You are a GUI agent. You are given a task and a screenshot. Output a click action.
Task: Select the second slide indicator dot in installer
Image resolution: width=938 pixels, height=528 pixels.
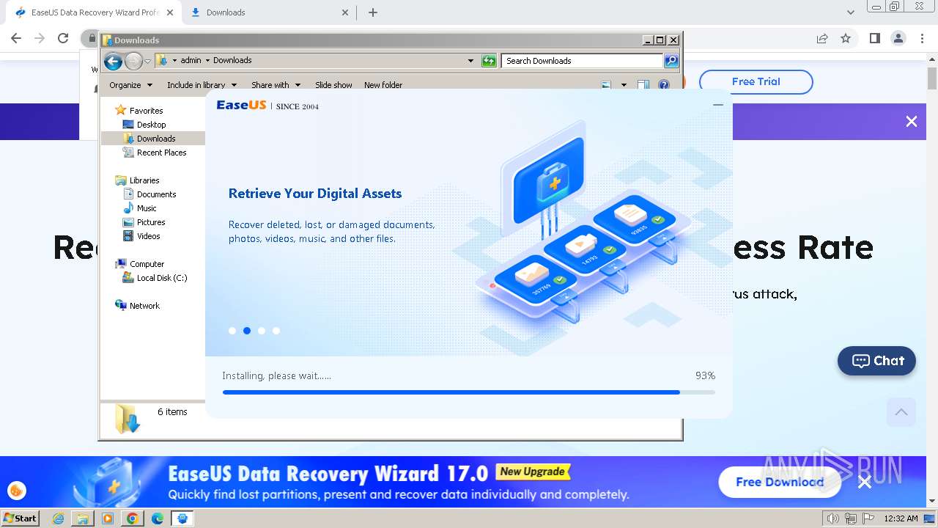(x=247, y=331)
